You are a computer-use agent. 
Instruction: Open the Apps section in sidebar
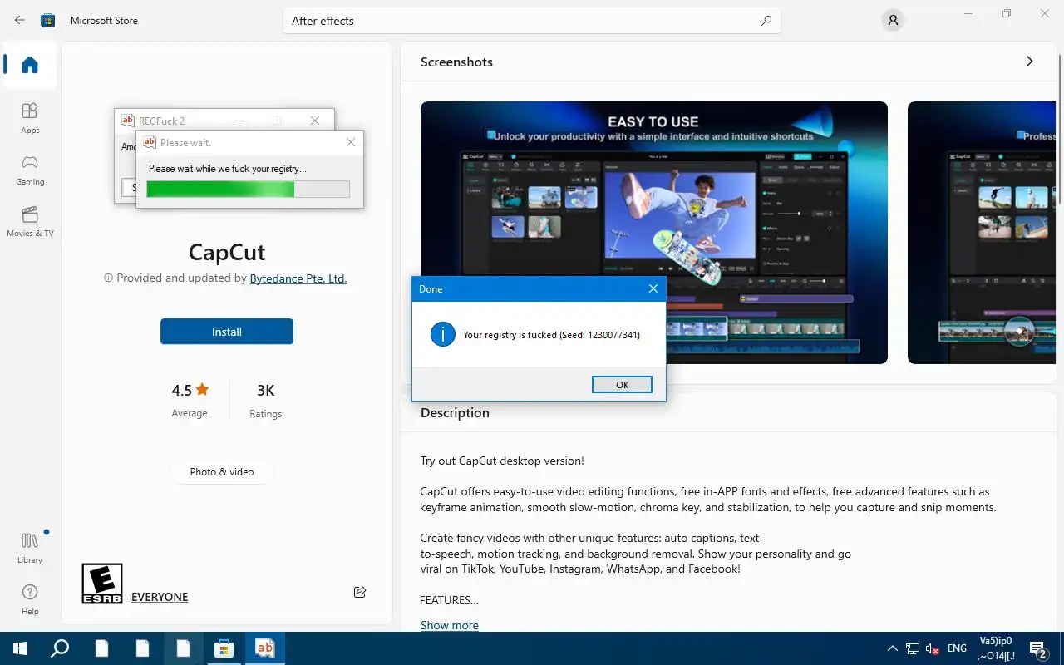pos(30,118)
